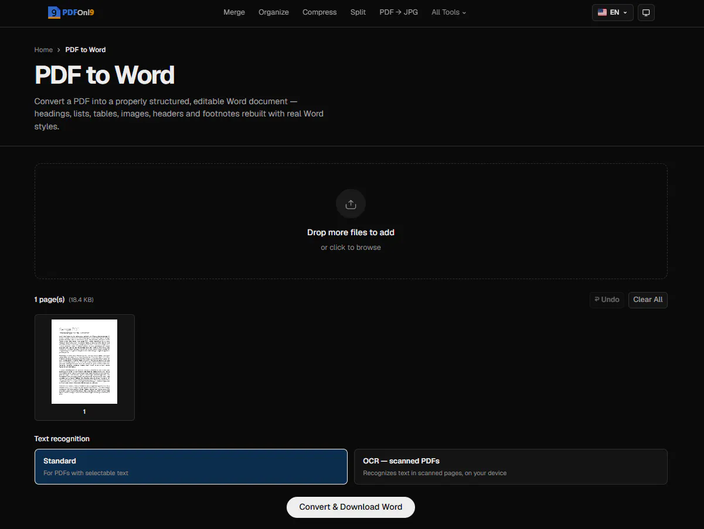704x529 pixels.
Task: Toggle the display theme monitor icon
Action: pyautogui.click(x=646, y=12)
